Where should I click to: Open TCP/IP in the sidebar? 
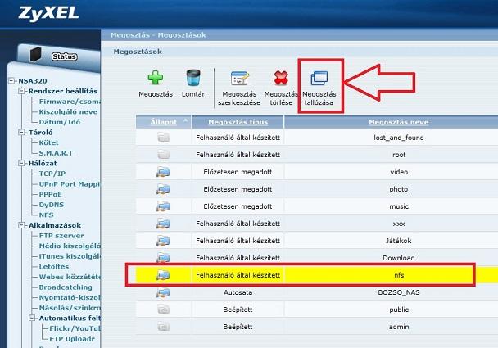(x=52, y=174)
